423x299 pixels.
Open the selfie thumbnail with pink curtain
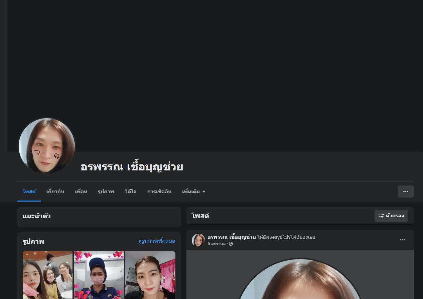pos(150,275)
